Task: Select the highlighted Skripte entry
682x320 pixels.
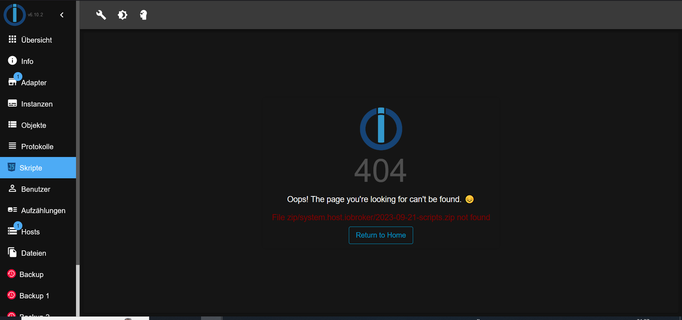Action: (38, 168)
